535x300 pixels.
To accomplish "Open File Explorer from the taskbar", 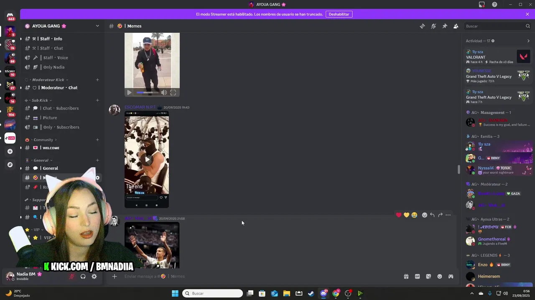I will coord(287,293).
